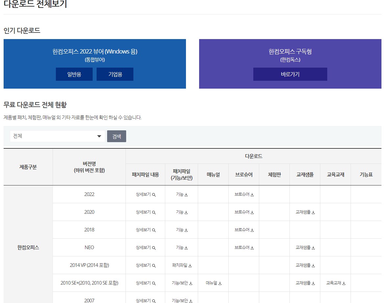Click the 2022 version name cell
This screenshot has height=303, width=390.
click(89, 194)
